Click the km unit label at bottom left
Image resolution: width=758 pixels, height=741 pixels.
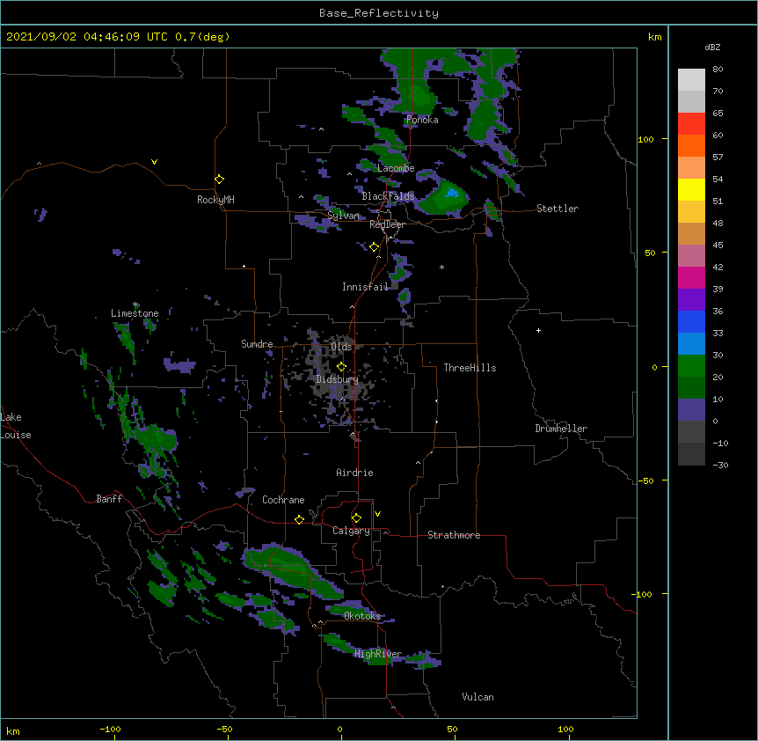click(13, 730)
